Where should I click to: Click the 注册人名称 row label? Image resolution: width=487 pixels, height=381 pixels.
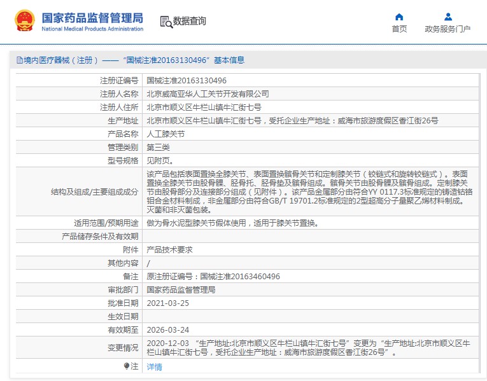pos(119,94)
